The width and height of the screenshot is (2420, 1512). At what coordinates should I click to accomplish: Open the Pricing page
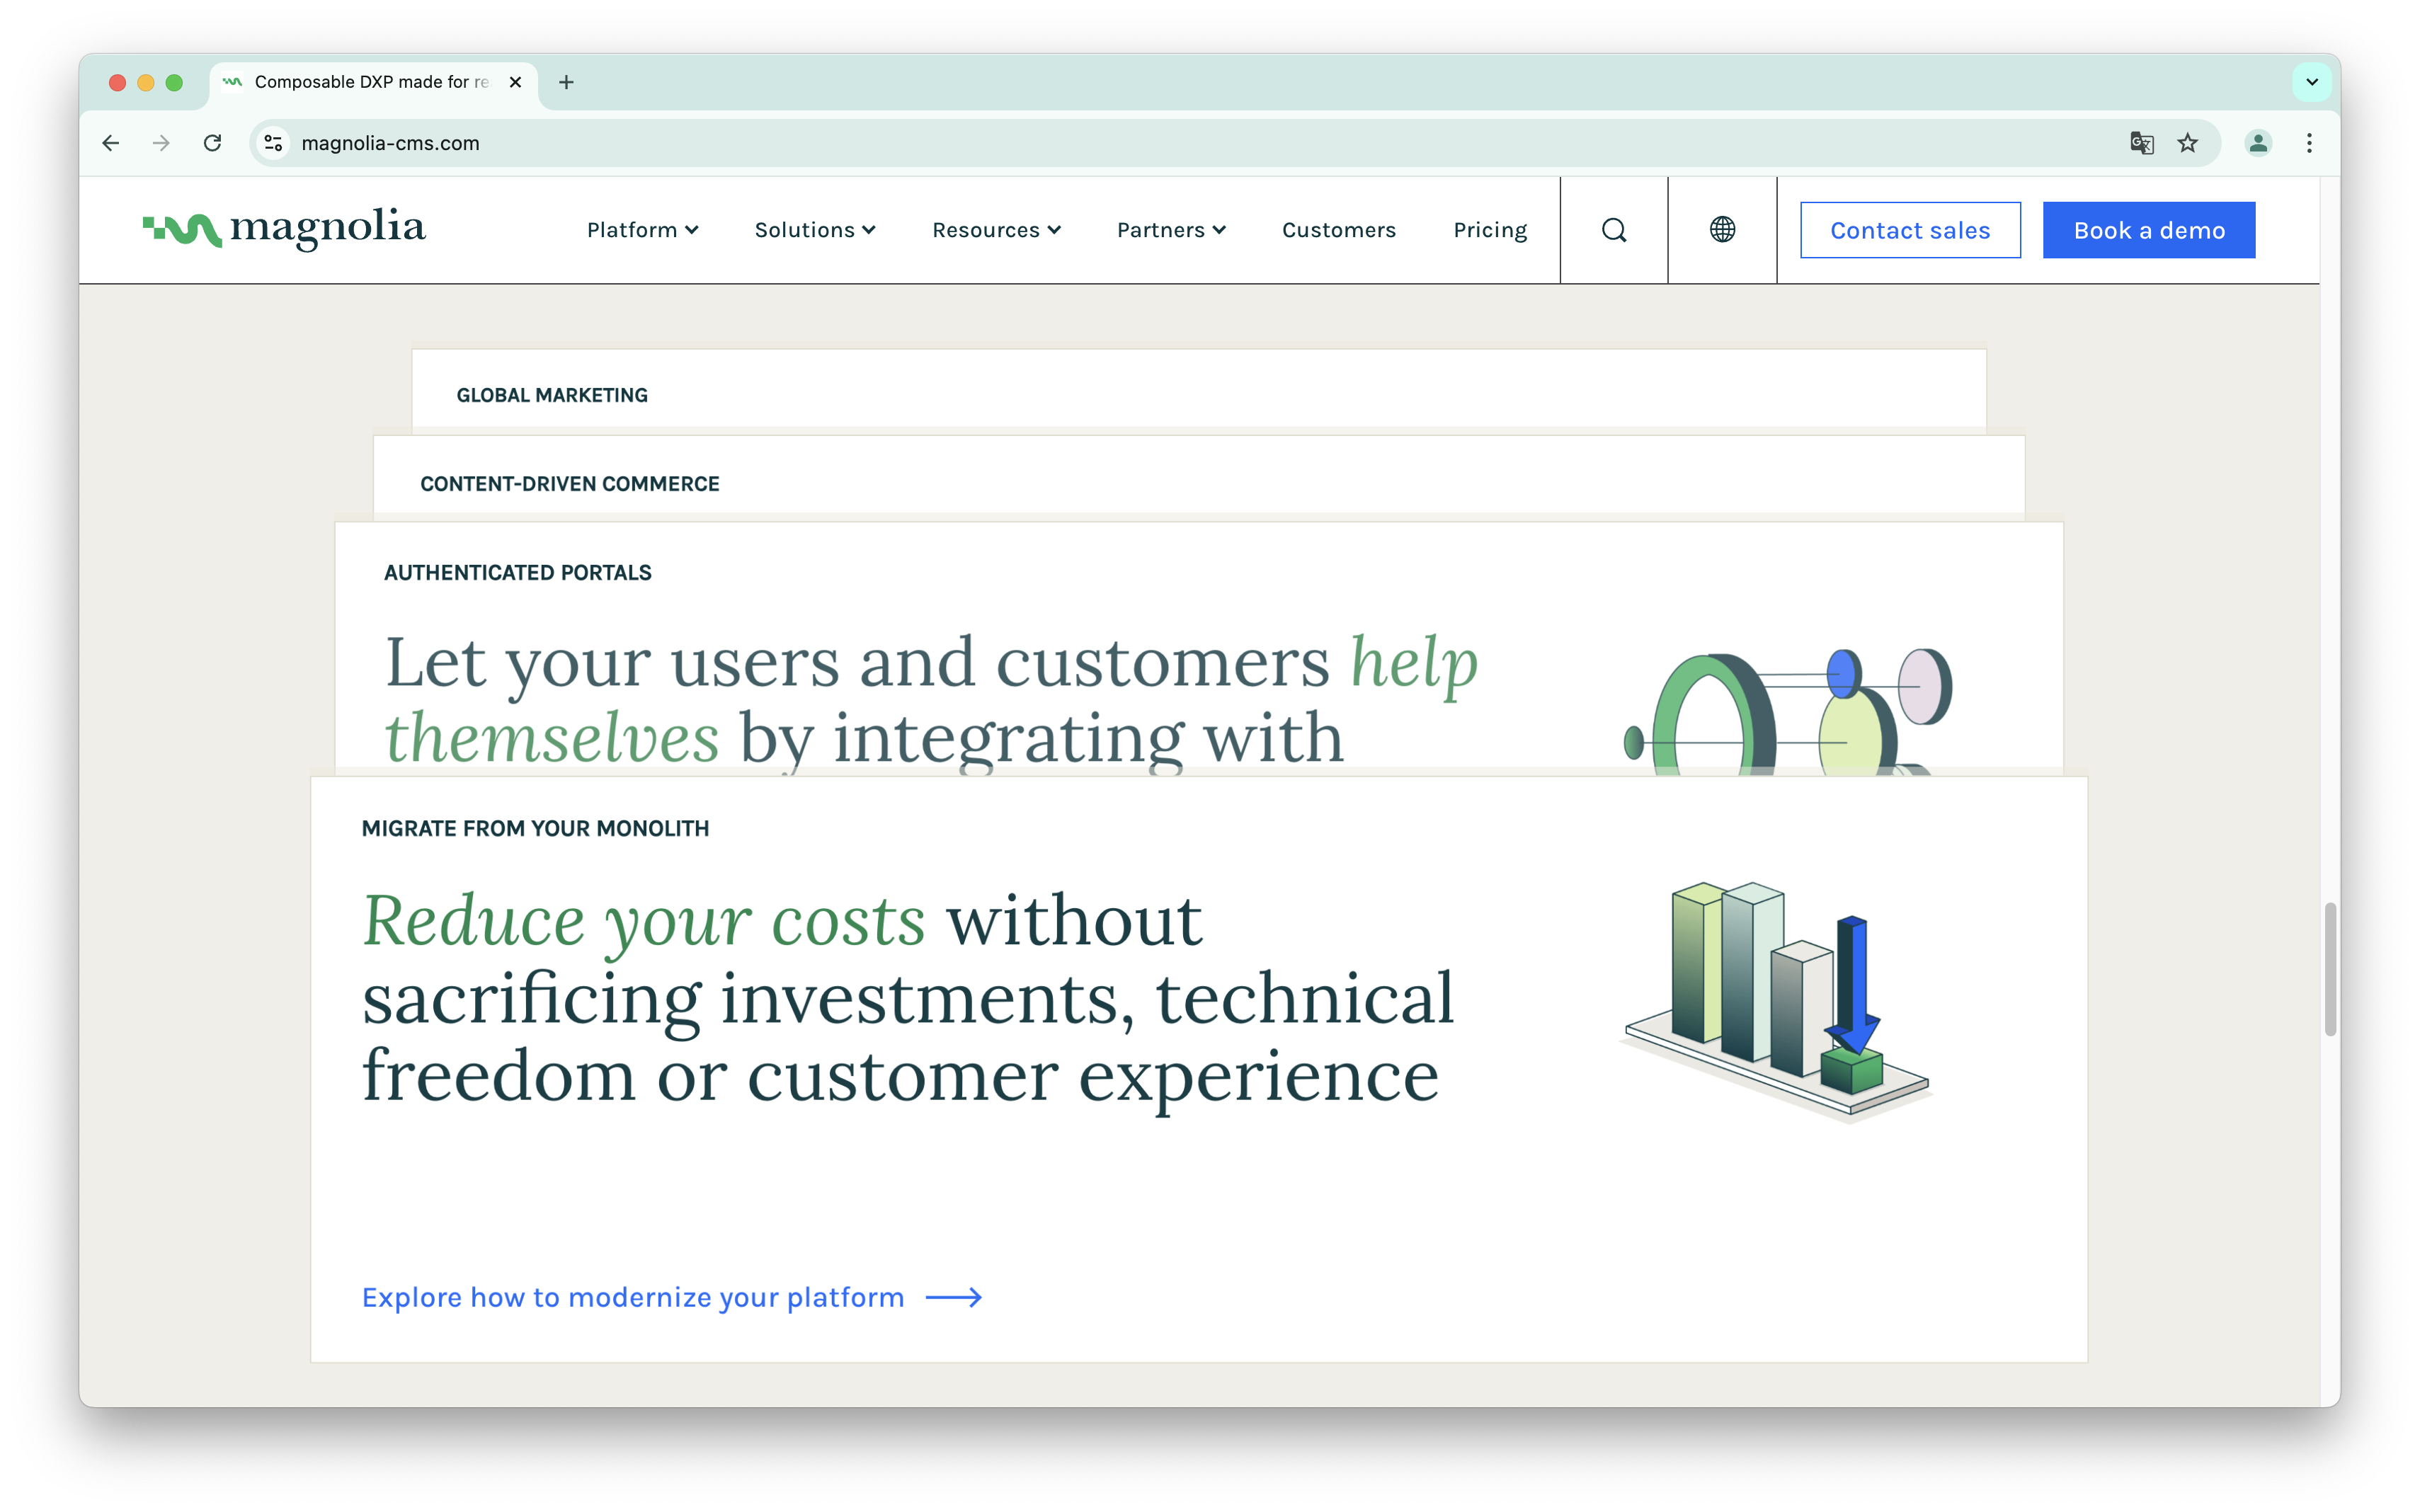point(1489,230)
